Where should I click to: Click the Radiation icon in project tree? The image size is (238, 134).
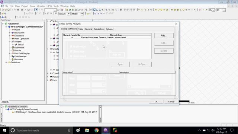point(13,60)
